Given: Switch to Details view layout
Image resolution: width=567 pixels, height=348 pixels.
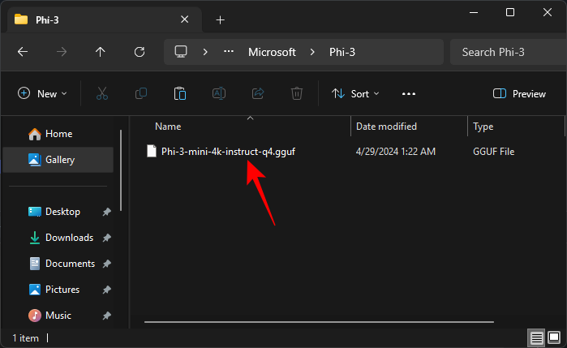Looking at the screenshot, I should [536, 338].
